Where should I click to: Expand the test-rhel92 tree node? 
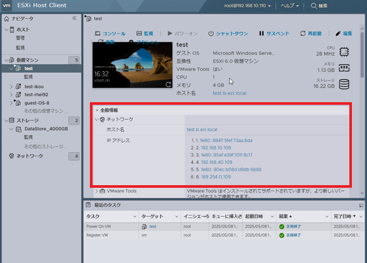click(x=11, y=95)
